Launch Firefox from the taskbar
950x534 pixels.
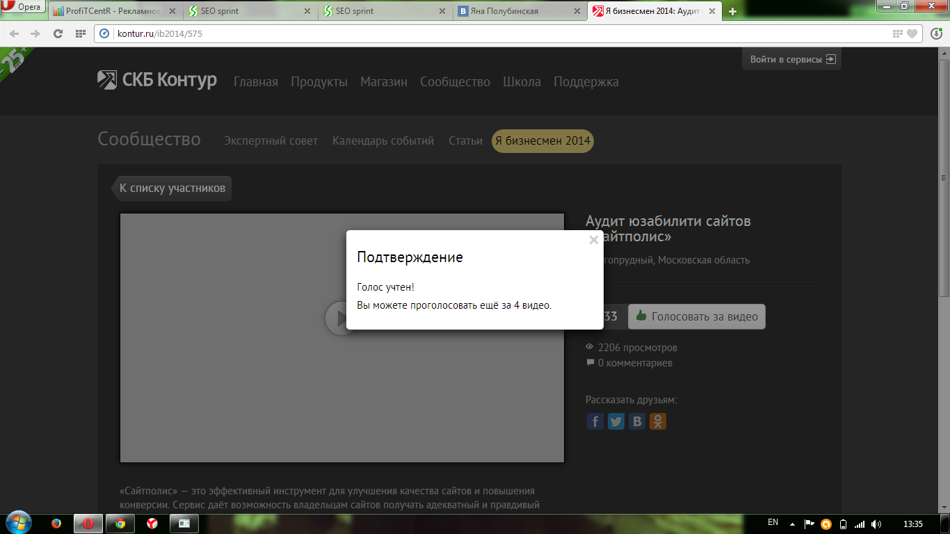tap(56, 524)
